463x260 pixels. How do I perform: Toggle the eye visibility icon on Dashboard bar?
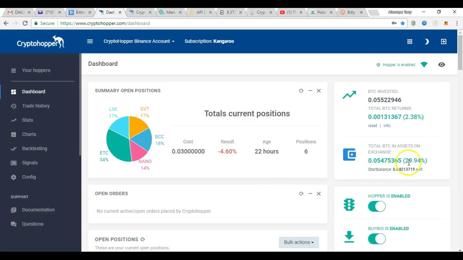tap(442, 65)
